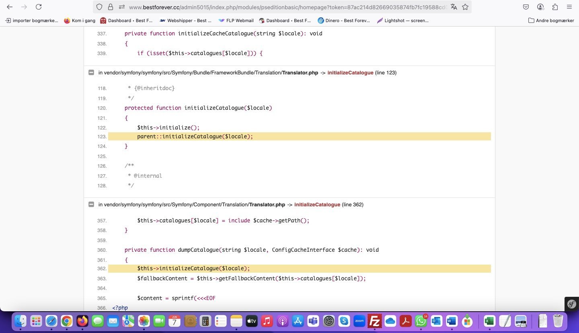Screen dimensions: 579x333
Task: Open Trash from the Dock
Action: point(558,321)
